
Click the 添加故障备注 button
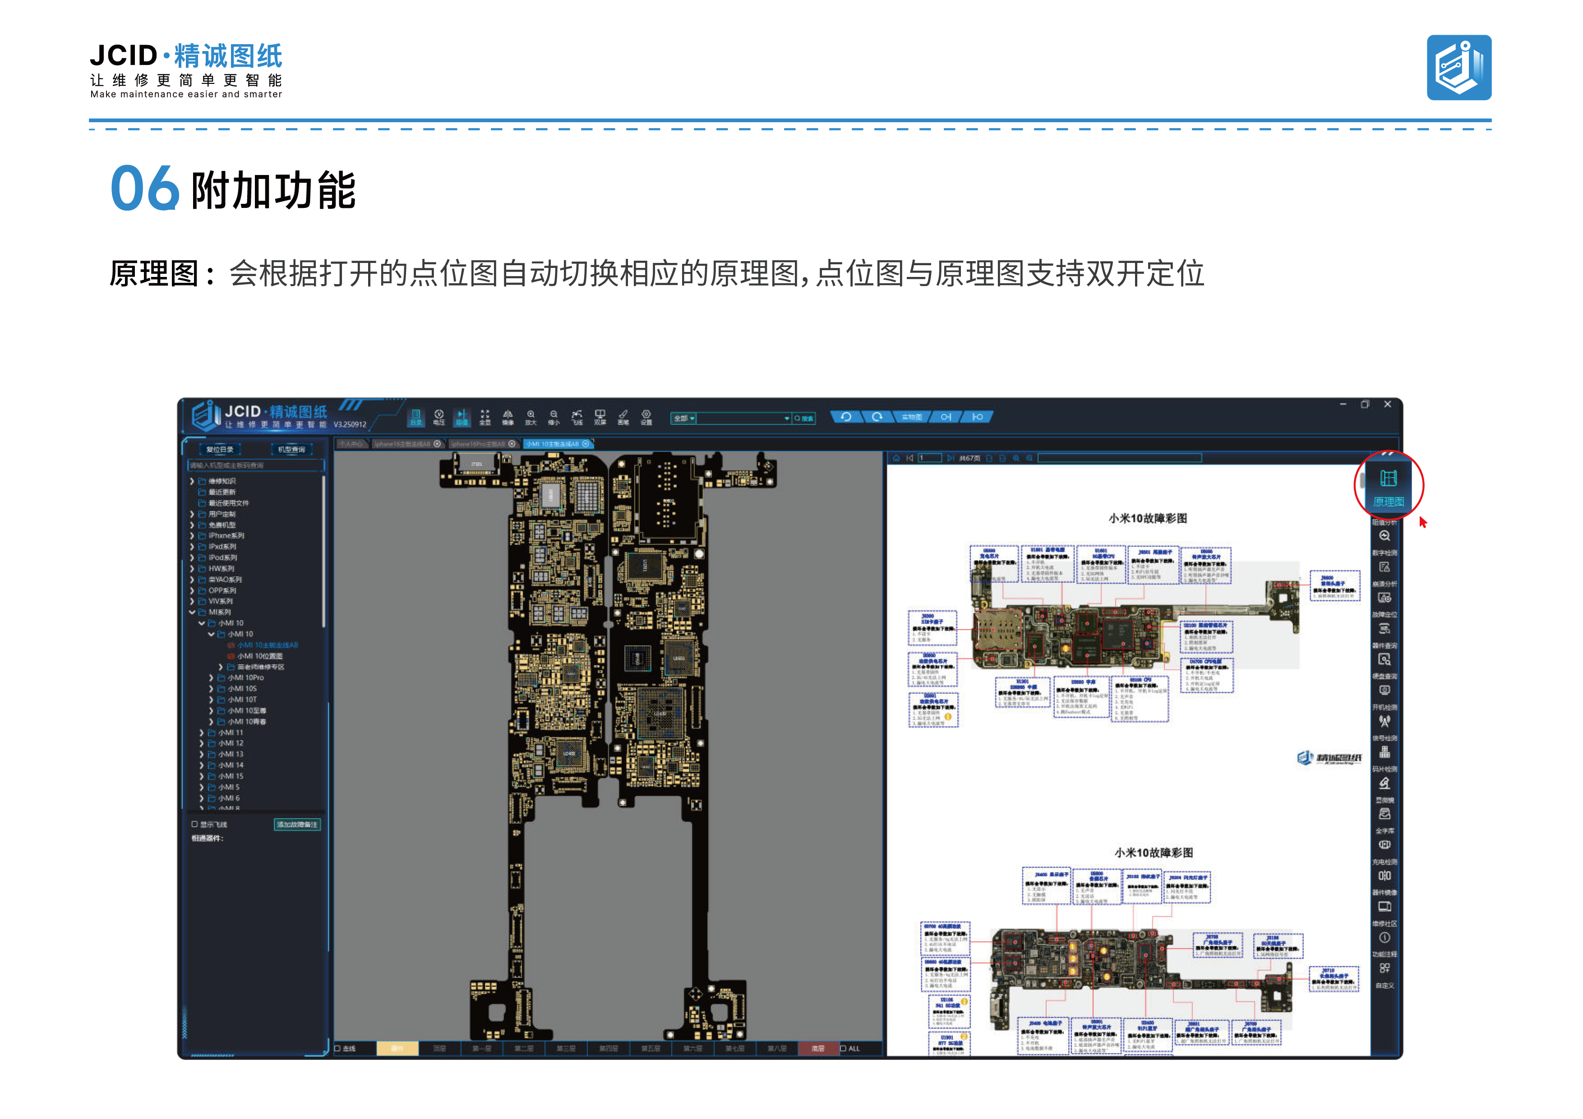[297, 824]
